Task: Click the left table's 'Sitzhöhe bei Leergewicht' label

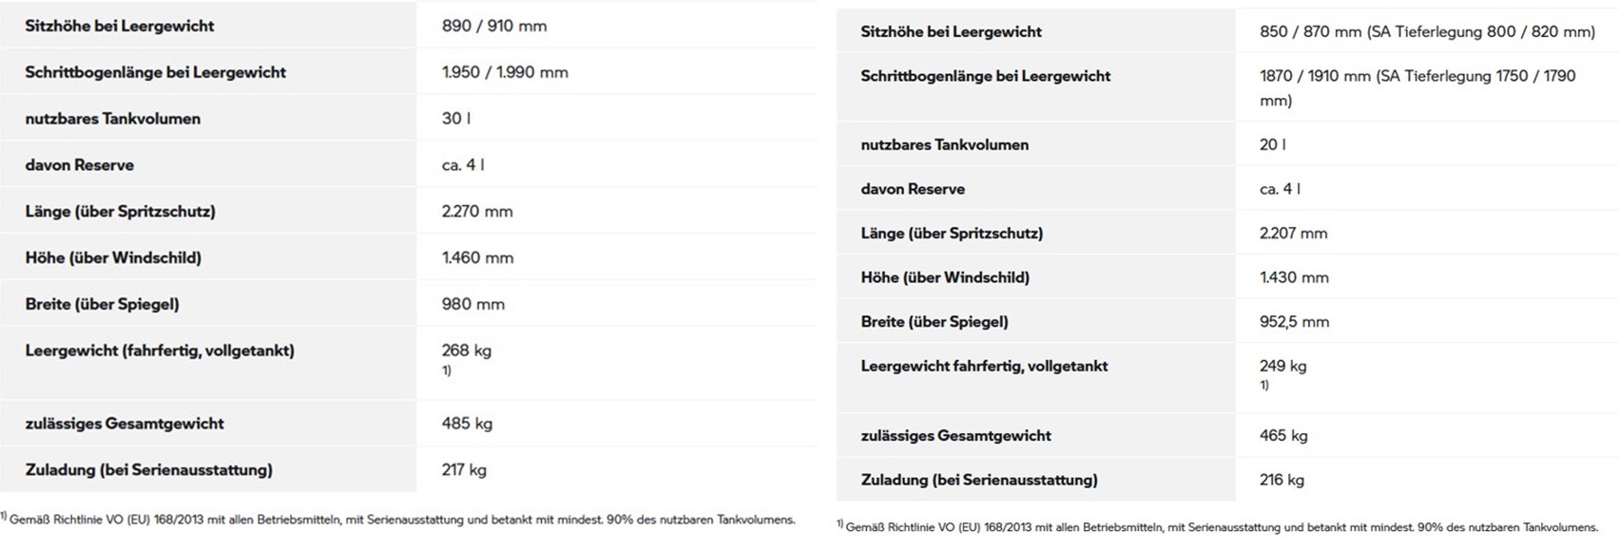Action: point(120,26)
